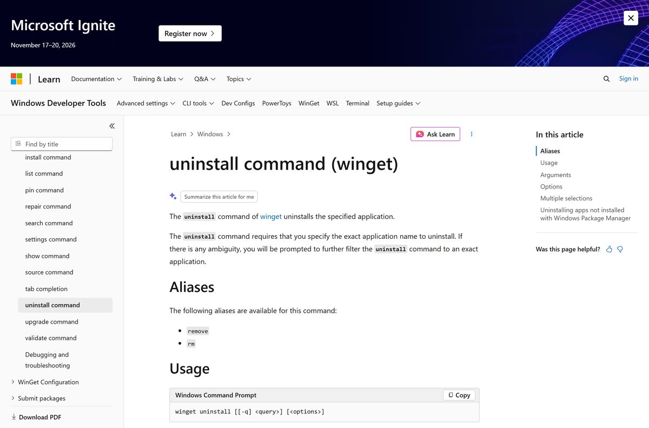The image size is (649, 428).
Task: Click the Learn breadcrumb
Action: pyautogui.click(x=178, y=134)
